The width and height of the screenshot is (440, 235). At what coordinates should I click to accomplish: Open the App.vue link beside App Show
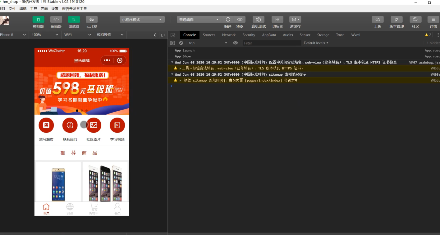click(x=432, y=56)
